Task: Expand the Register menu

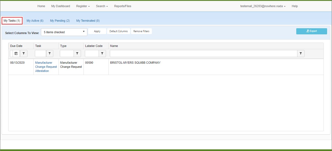Action: click(83, 6)
